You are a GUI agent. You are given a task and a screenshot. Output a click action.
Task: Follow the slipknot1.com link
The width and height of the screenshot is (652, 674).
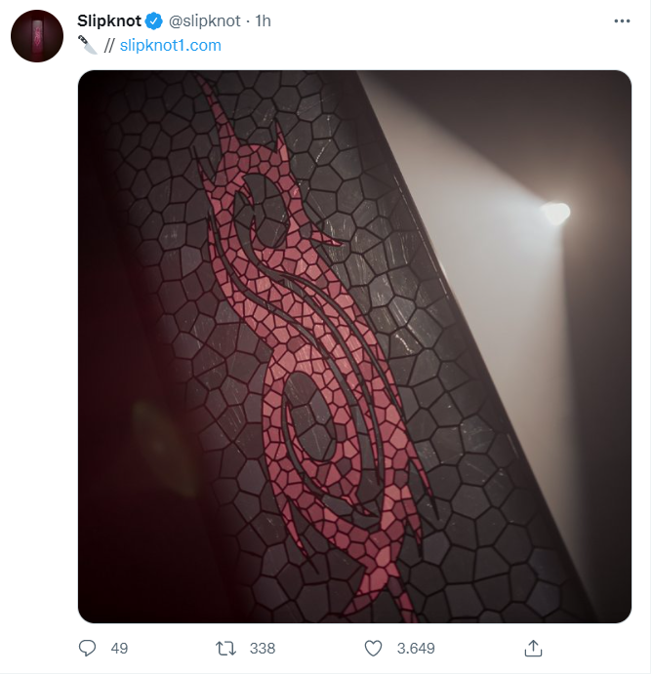tap(170, 45)
